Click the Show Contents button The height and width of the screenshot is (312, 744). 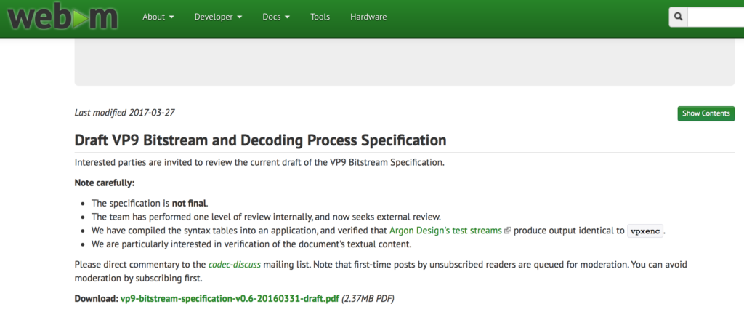[705, 113]
